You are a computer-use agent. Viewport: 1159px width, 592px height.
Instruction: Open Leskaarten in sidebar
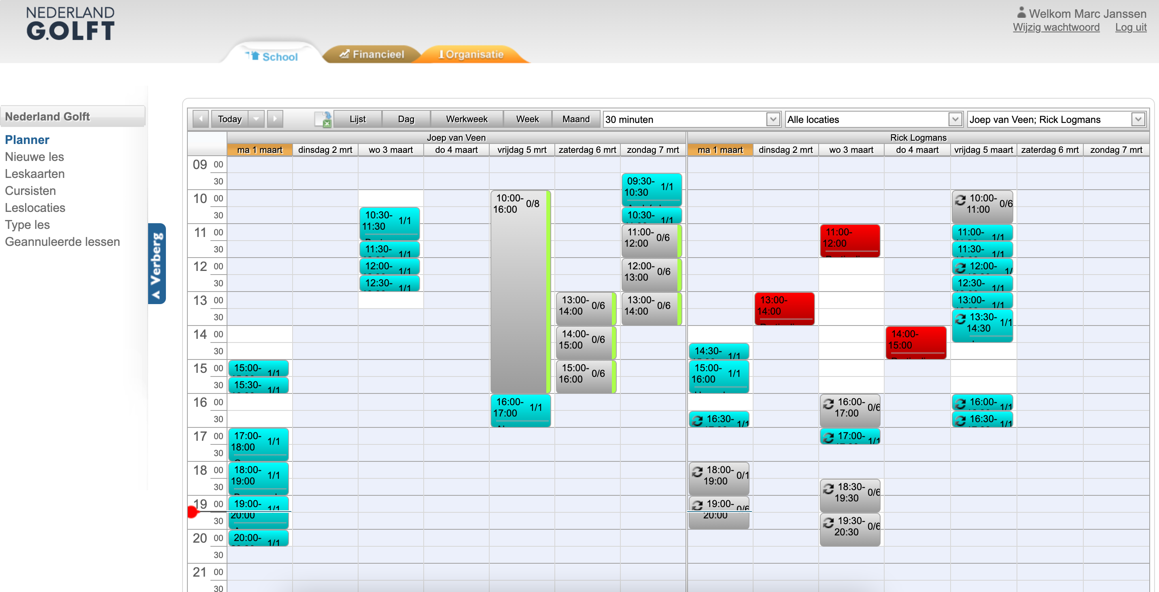[x=35, y=174]
